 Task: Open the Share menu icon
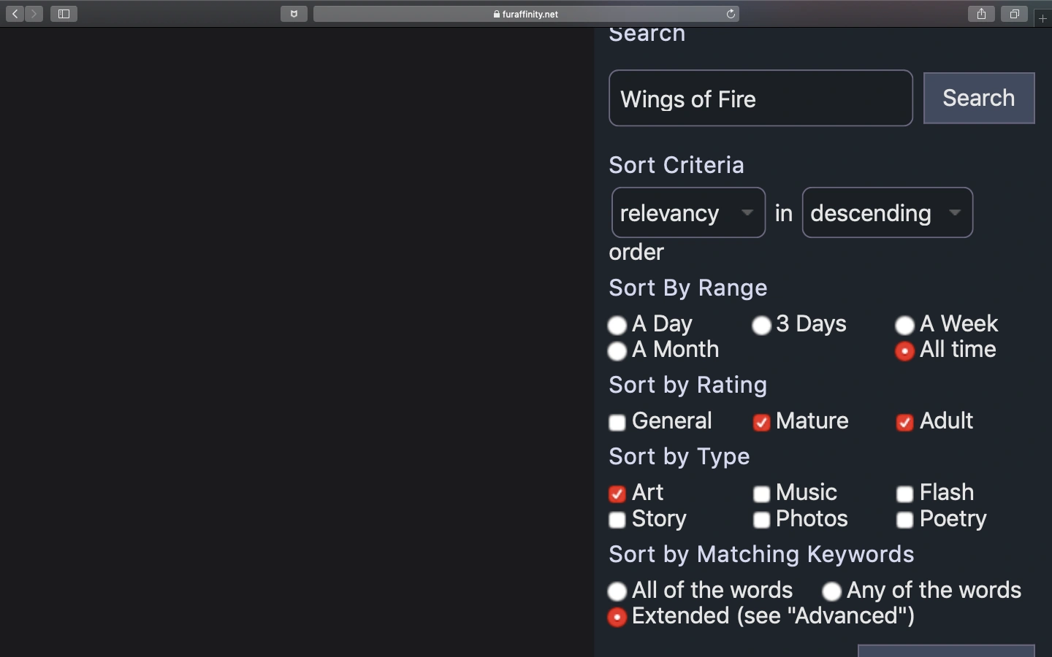click(981, 14)
